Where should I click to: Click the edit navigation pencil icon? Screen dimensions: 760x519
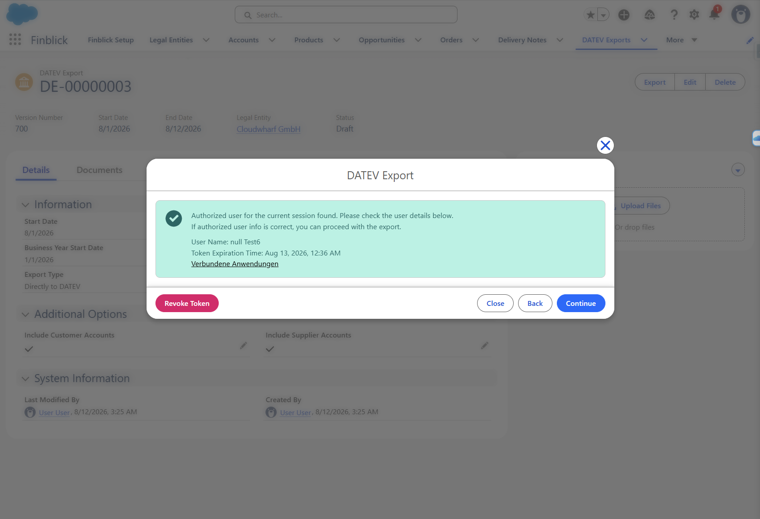click(750, 40)
